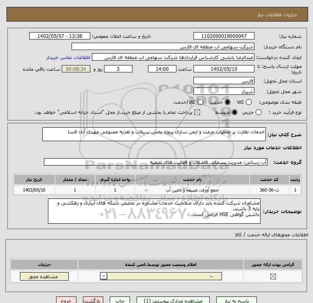Toggle the mandatory license checkbox
Image resolution: width=313 pixels, height=303 pixels.
(273, 277)
